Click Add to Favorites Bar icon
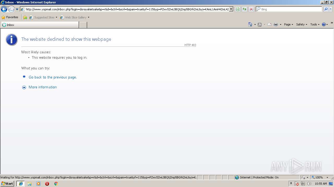The image size is (334, 187). point(25,17)
